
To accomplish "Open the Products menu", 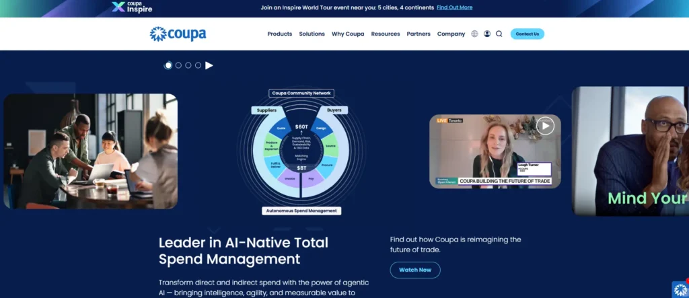I will coord(279,34).
